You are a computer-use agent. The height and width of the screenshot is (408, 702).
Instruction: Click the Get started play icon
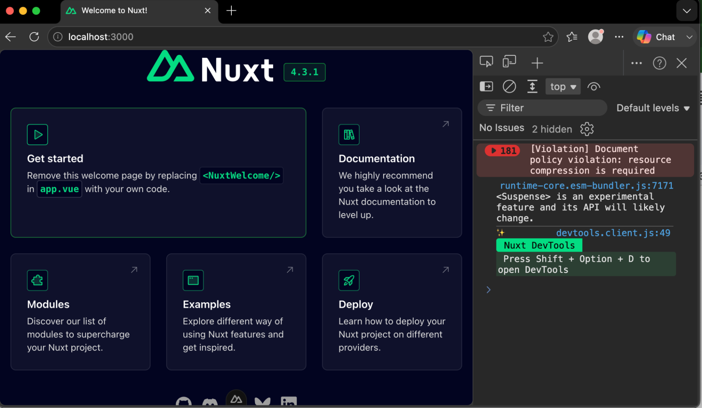pyautogui.click(x=38, y=134)
